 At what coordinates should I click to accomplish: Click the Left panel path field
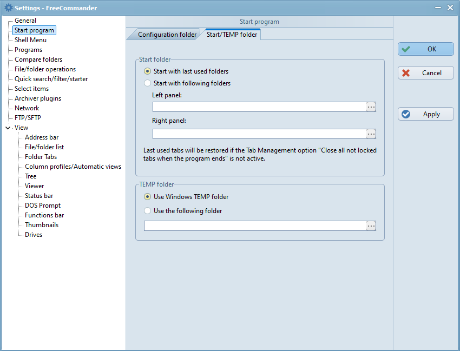259,107
